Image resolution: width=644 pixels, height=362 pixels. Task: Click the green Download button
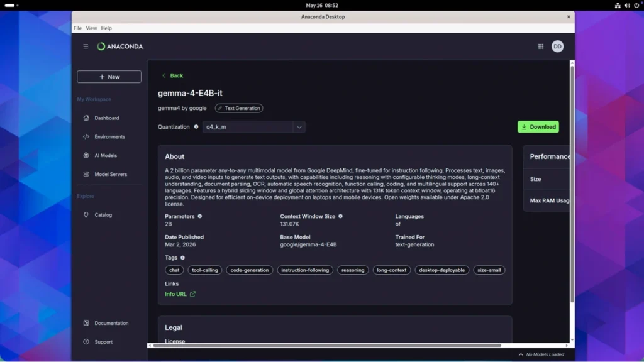click(x=538, y=127)
